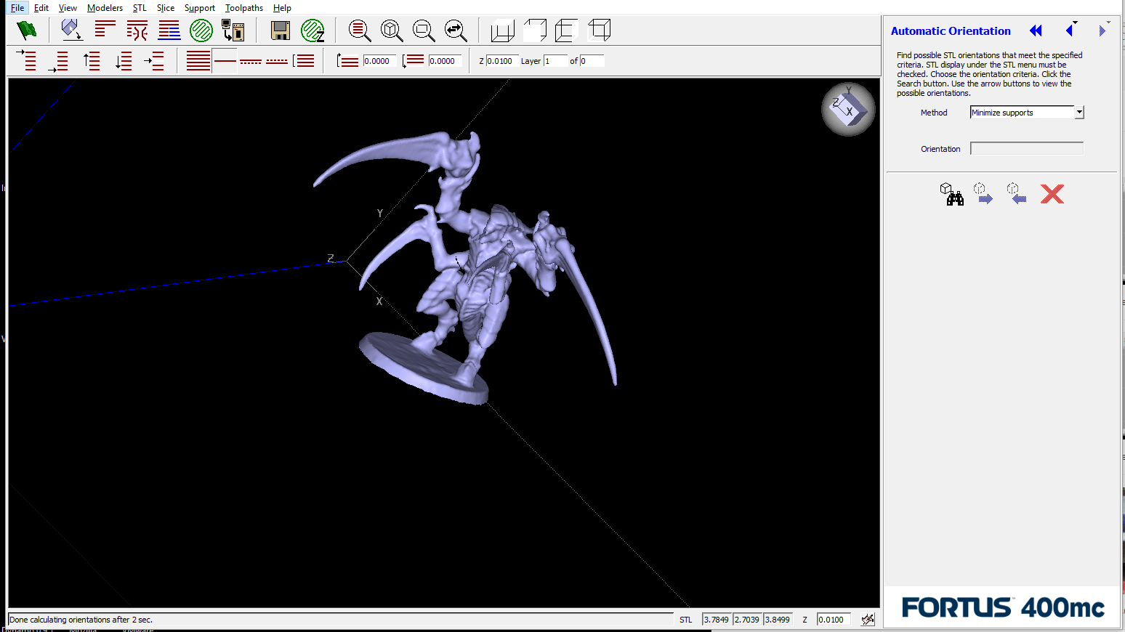Click the back arrow with dropdown marker
The height and width of the screenshot is (632, 1125).
tap(1070, 31)
